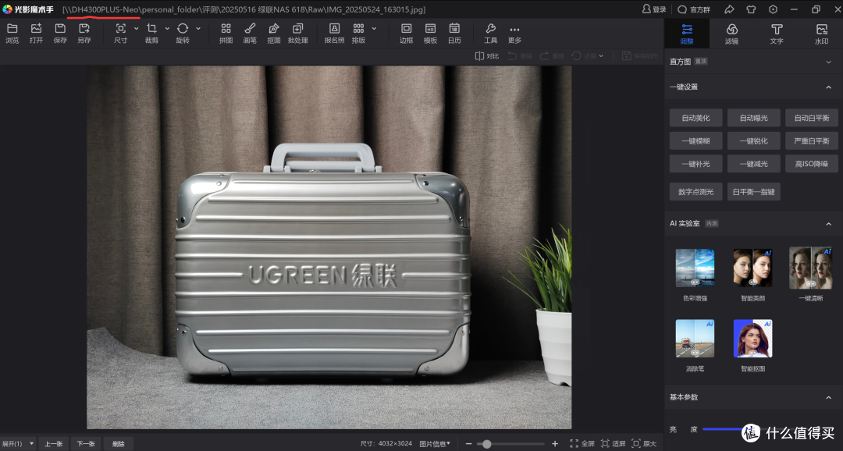Image resolution: width=843 pixels, height=451 pixels.
Task: Expand the 直方图 histogram panel
Action: pos(828,62)
